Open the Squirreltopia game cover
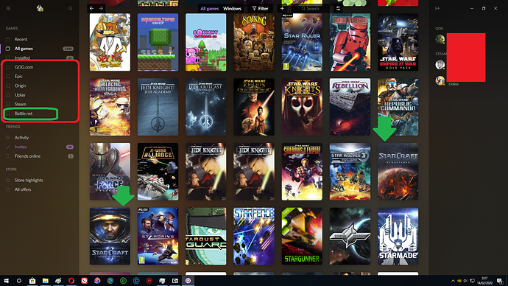 tap(158, 42)
